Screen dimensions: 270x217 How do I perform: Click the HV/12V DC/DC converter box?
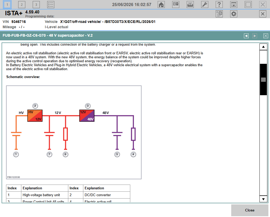click(x=35, y=116)
